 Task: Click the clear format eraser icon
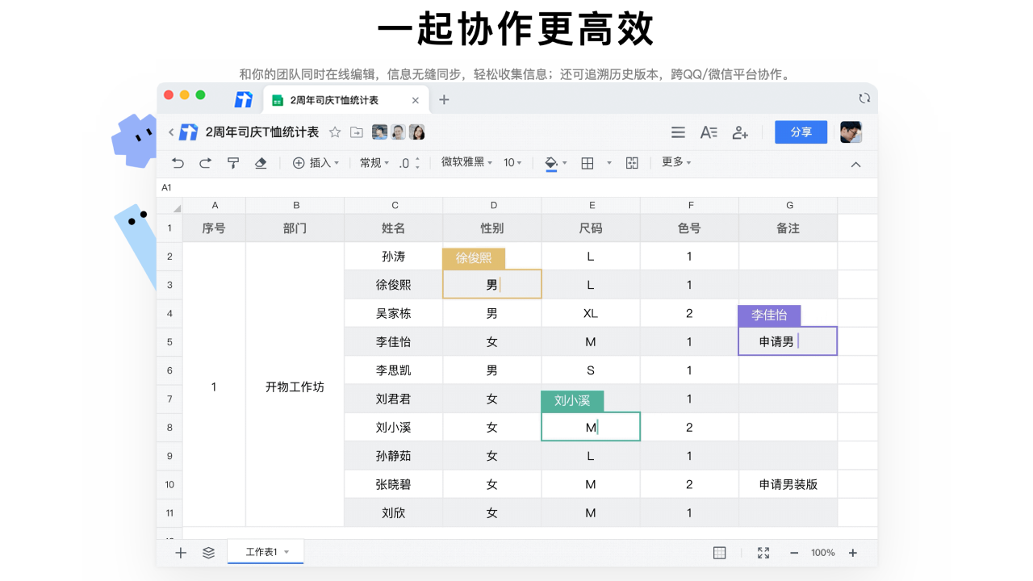(260, 163)
